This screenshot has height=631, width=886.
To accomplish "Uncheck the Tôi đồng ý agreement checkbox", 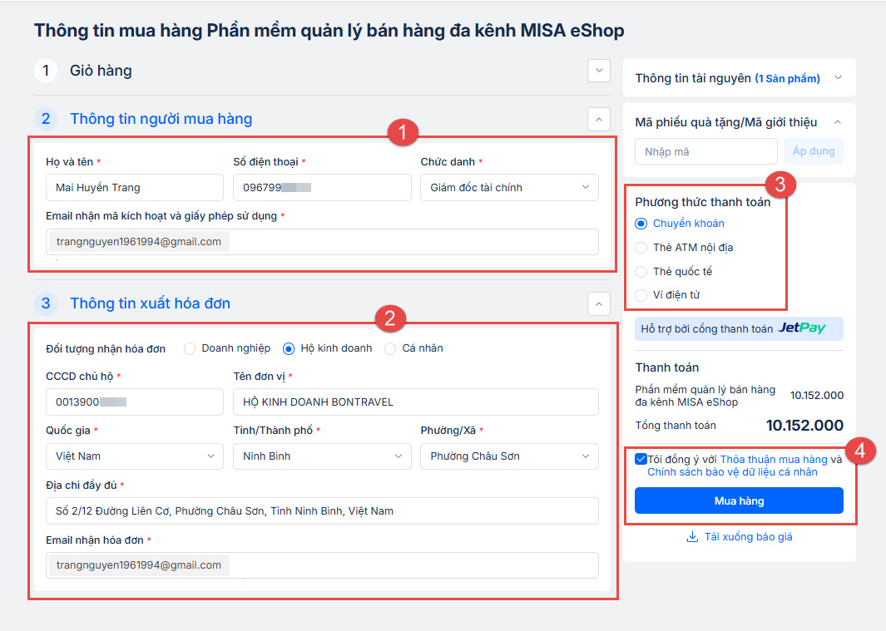I will 640,459.
